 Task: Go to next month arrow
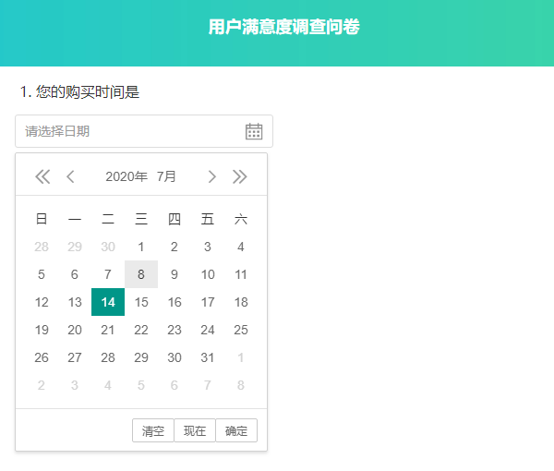pyautogui.click(x=211, y=176)
